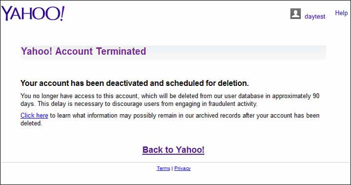Click the 'You no longer have access' paragraph

click(x=170, y=100)
